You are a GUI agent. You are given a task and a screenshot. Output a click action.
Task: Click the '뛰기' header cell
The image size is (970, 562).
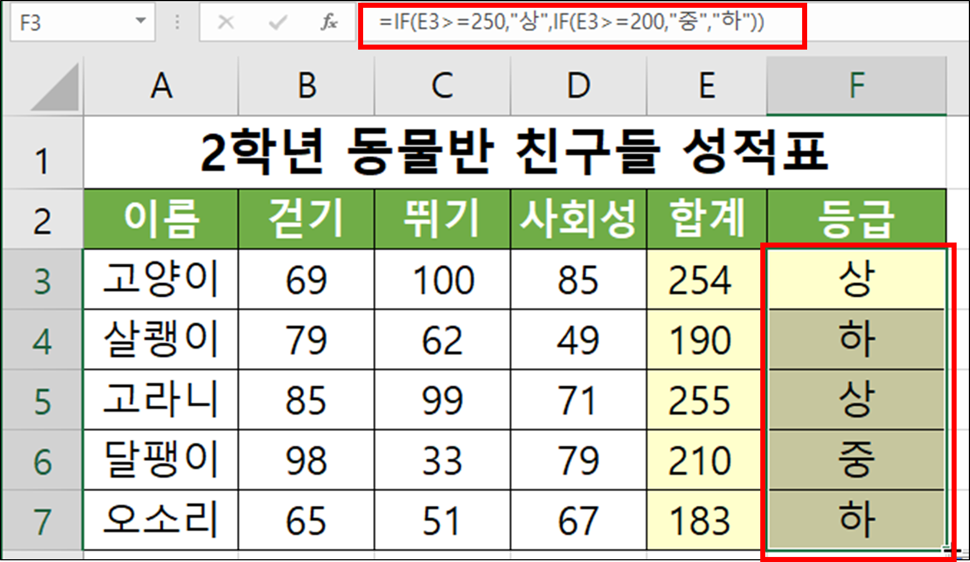[x=442, y=219]
